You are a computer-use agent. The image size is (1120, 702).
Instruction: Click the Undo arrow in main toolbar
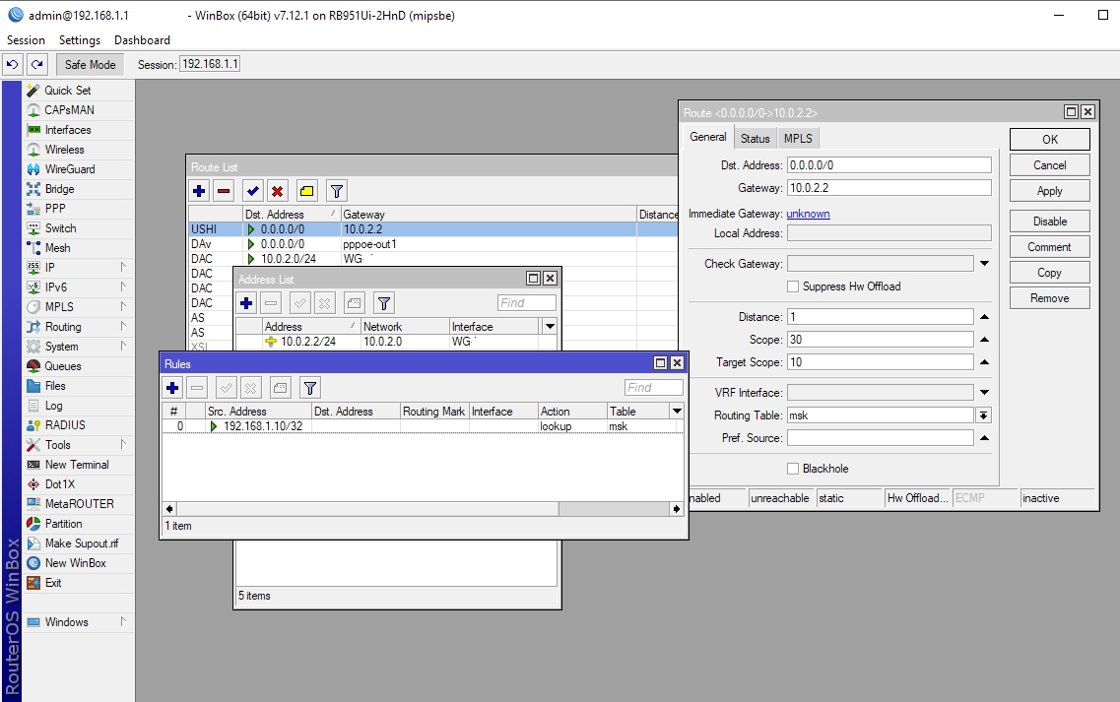(12, 64)
